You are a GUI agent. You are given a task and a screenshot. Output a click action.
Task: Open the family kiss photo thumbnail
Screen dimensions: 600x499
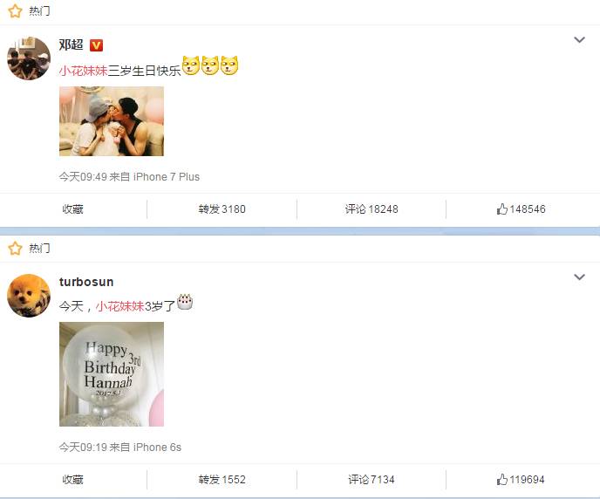(x=112, y=121)
